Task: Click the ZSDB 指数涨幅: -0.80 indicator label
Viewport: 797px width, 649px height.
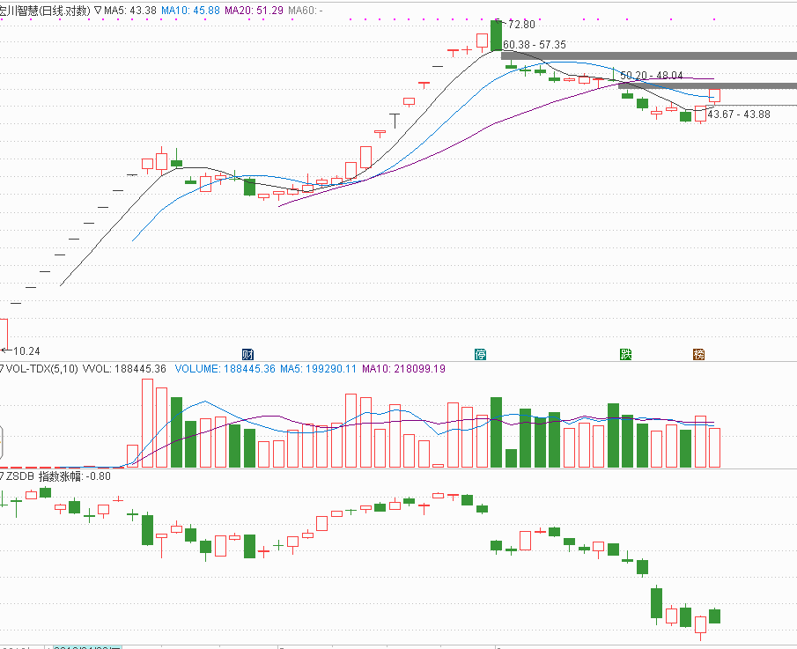Action: pos(58,476)
